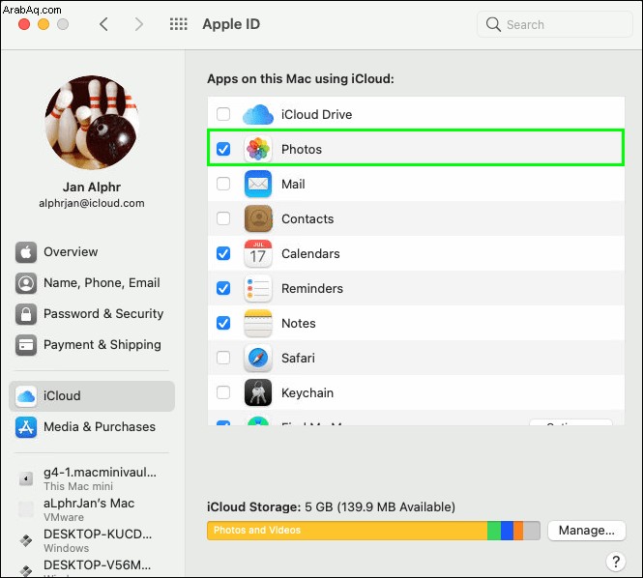Click the Safari compass icon
Viewport: 643px width, 578px height.
[x=258, y=358]
